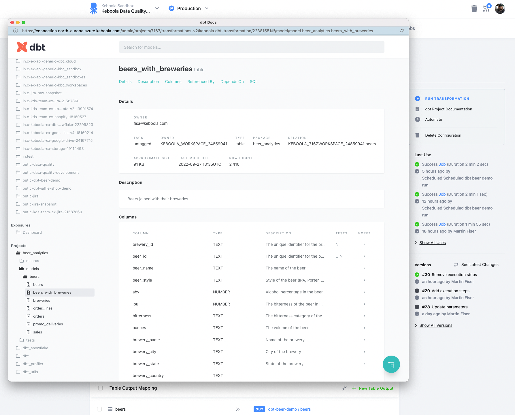
Task: Open the order_lines model
Action: (43, 308)
